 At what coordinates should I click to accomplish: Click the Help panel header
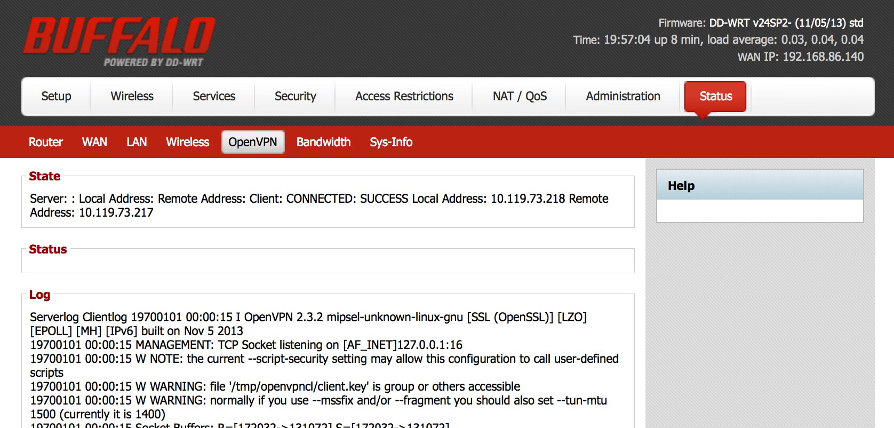760,185
